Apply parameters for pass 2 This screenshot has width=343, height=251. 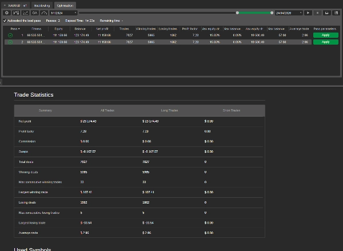pyautogui.click(x=325, y=42)
